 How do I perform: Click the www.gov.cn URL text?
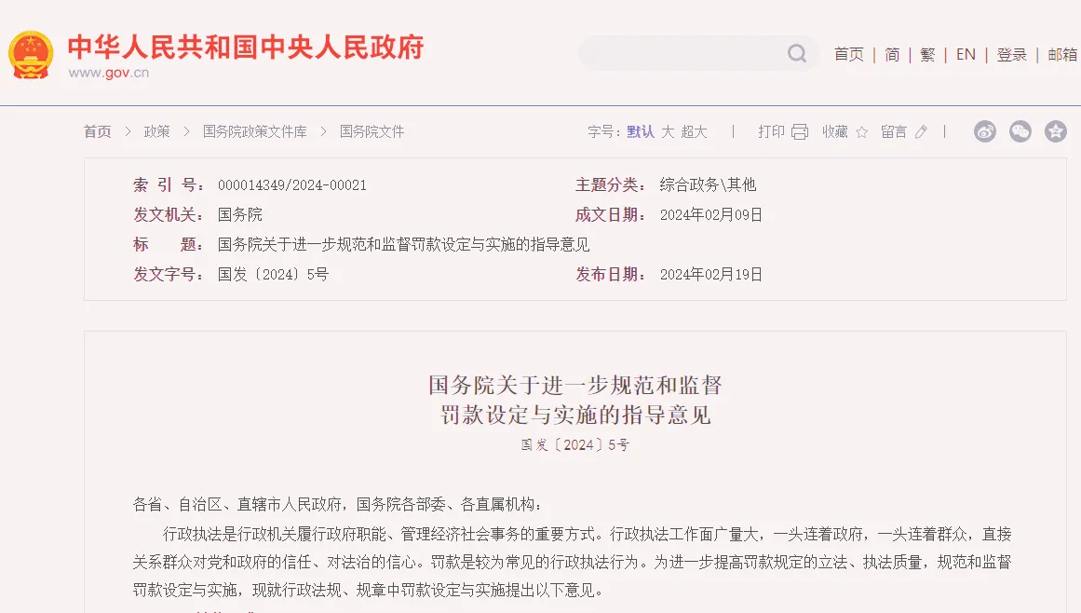109,73
